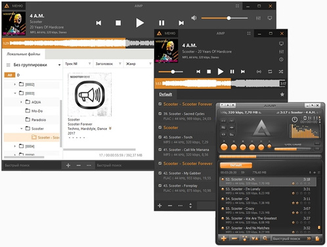
Task: Expand the AQUA folder in tree
Action: [21, 102]
